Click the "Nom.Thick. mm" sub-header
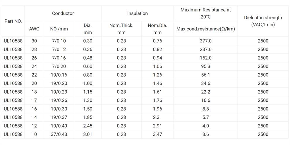 pyautogui.click(x=121, y=29)
